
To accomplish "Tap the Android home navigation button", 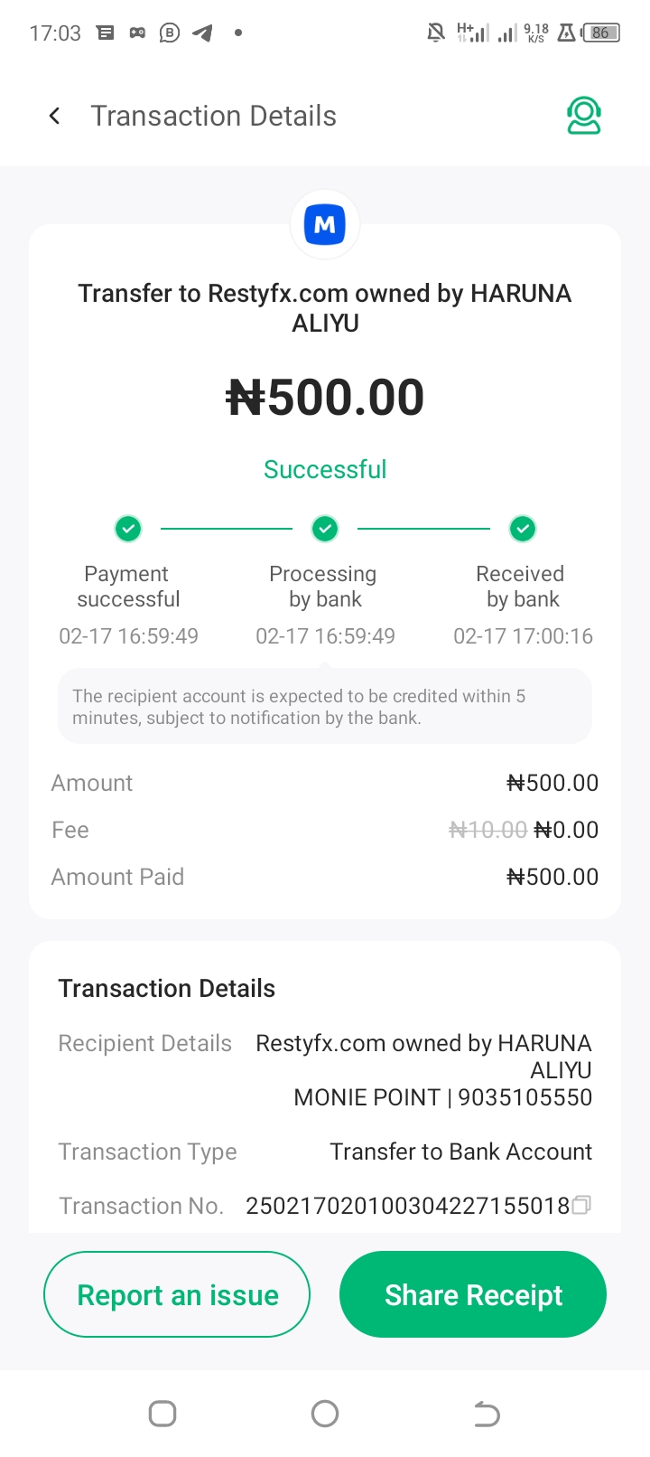I will click(325, 1414).
